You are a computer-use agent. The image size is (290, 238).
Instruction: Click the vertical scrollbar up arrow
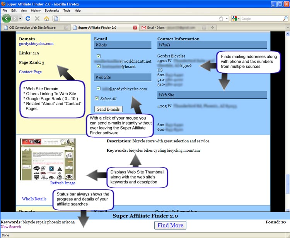pos(287,34)
